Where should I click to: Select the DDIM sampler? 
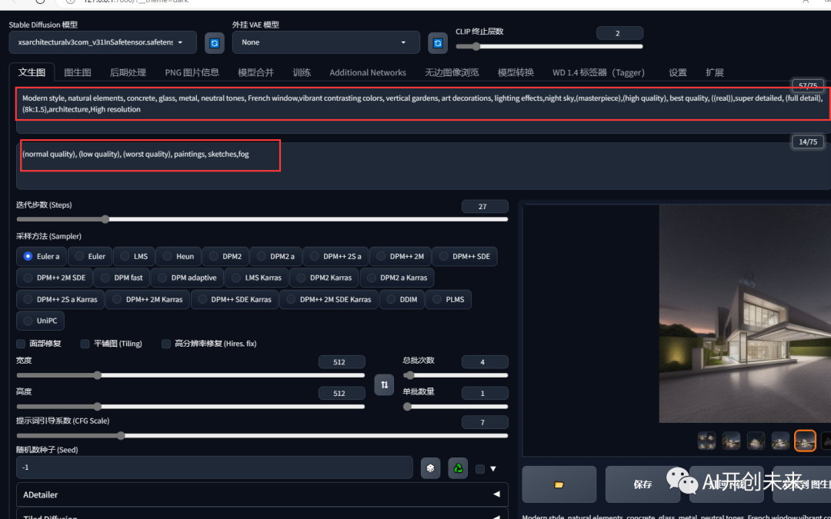[x=402, y=299]
